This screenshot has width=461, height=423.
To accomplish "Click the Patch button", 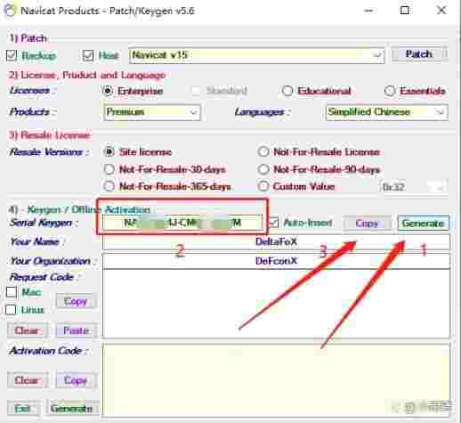I will pyautogui.click(x=419, y=54).
